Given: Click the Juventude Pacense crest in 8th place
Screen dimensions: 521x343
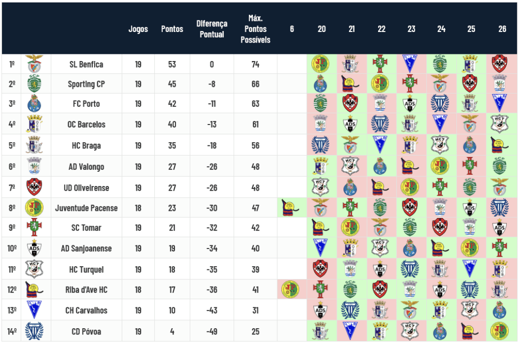Looking at the screenshot, I should (x=35, y=207).
